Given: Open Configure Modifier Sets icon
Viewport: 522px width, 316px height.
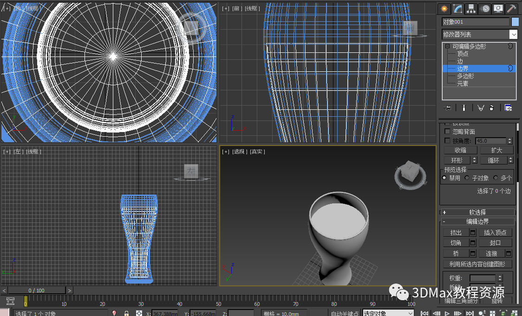Looking at the screenshot, I should coord(508,107).
